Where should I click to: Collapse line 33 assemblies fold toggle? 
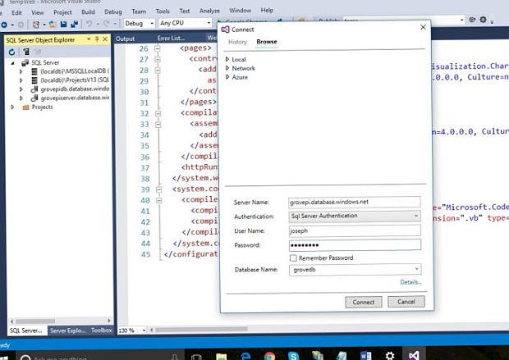coord(158,124)
